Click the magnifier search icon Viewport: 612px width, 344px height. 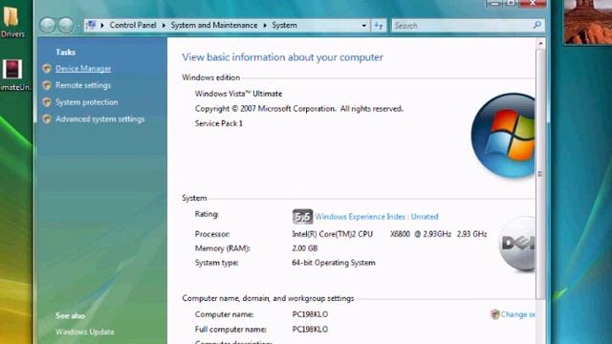coord(537,25)
